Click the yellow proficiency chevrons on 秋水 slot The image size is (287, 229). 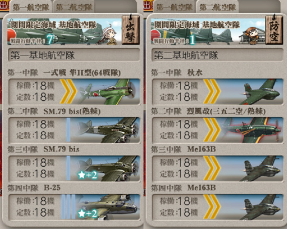pyautogui.click(x=212, y=92)
